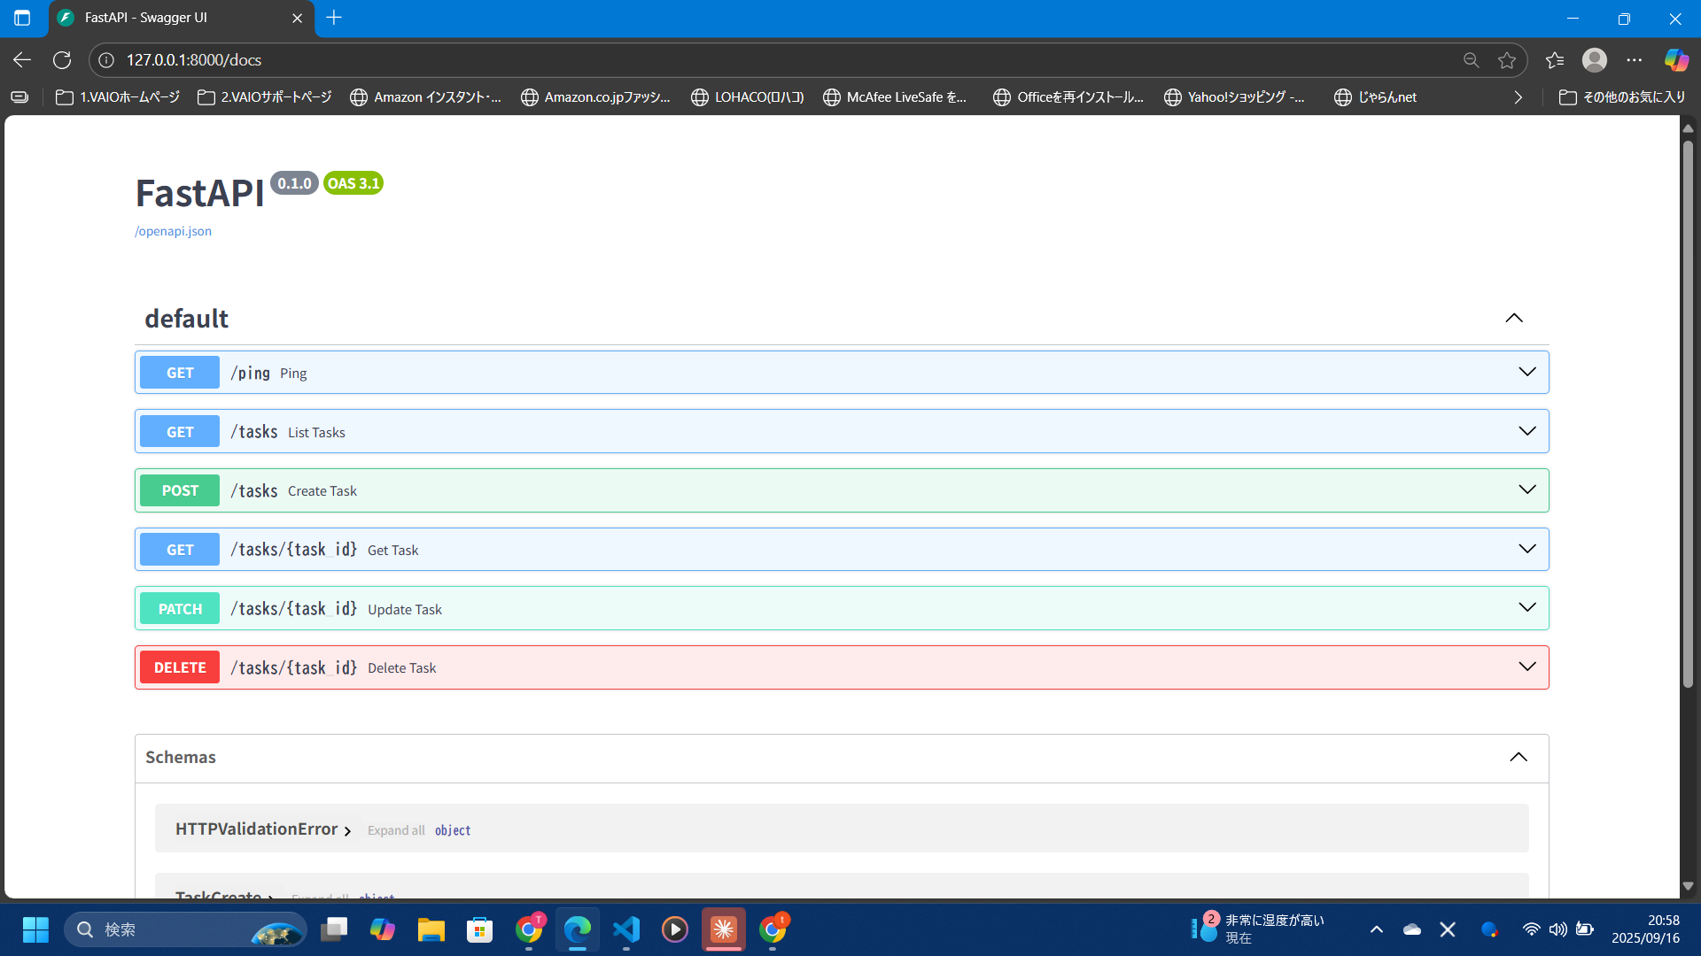Click the weather widget in the taskbar
1701x956 pixels.
click(1258, 929)
